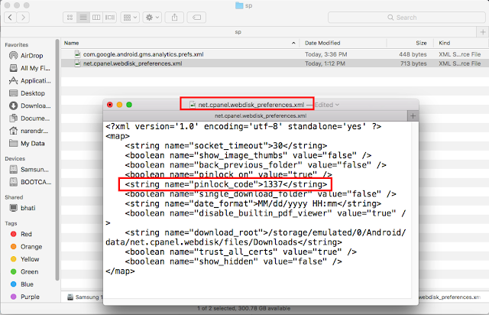Viewport: 489px width, 315px height.
Task: Open All My Files in sidebar
Action: (30, 68)
